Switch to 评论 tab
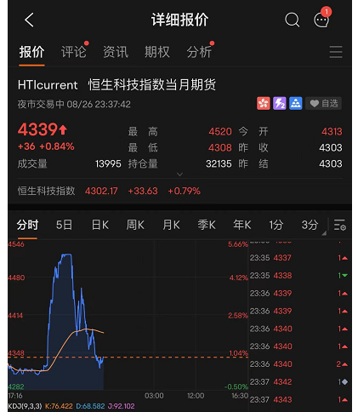 [73, 52]
